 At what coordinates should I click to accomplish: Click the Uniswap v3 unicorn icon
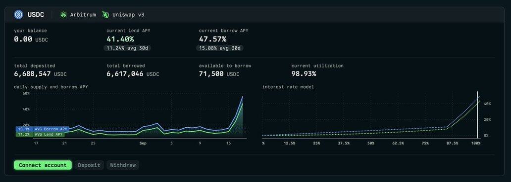click(x=105, y=15)
